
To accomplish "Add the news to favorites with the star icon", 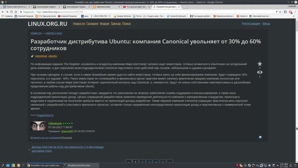I will [x=260, y=64].
